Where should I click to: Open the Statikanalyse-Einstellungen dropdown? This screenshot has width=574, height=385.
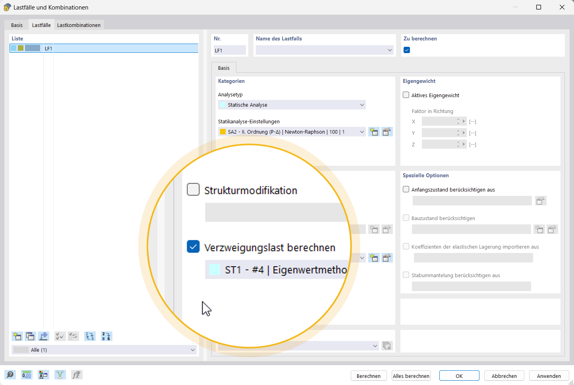[361, 132]
